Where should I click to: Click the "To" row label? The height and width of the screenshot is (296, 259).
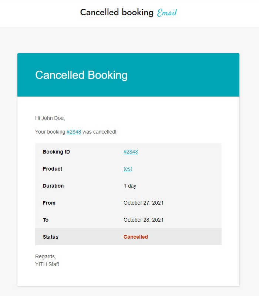(46, 220)
